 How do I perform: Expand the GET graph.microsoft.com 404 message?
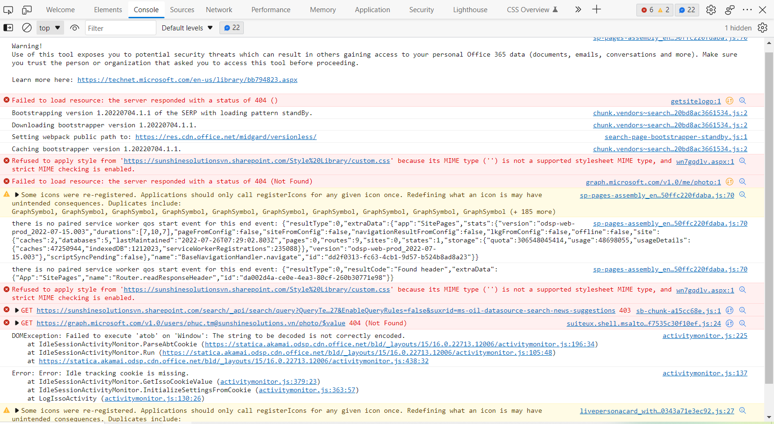click(17, 323)
